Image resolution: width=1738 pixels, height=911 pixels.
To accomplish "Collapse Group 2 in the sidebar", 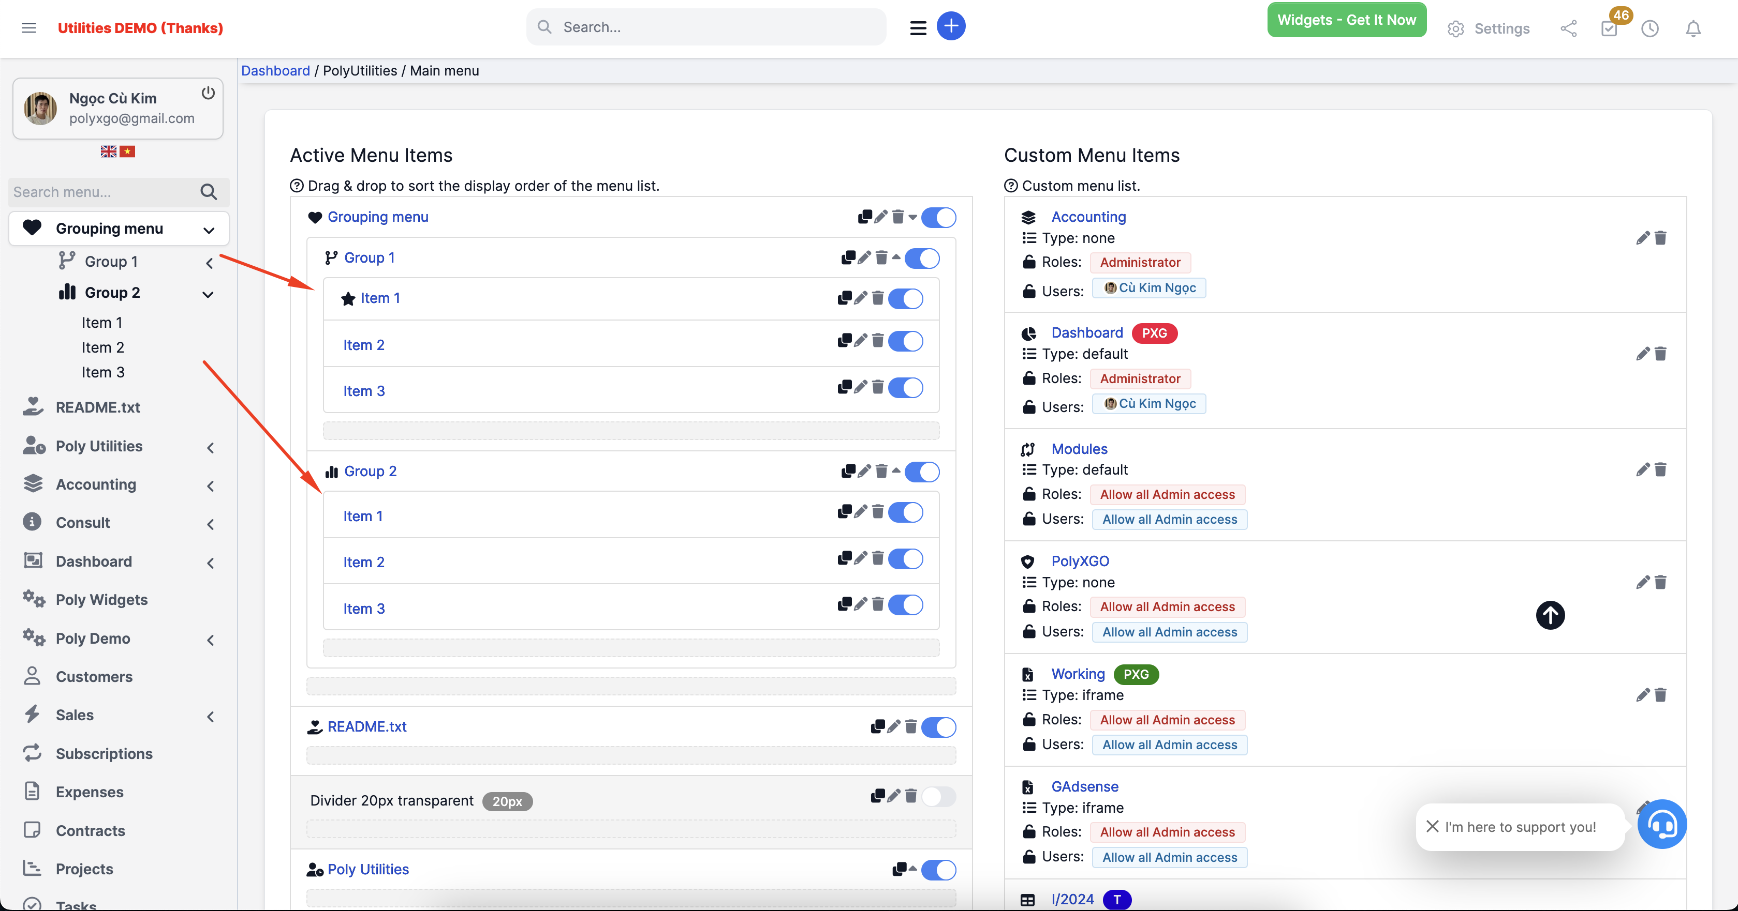I will pyautogui.click(x=208, y=294).
